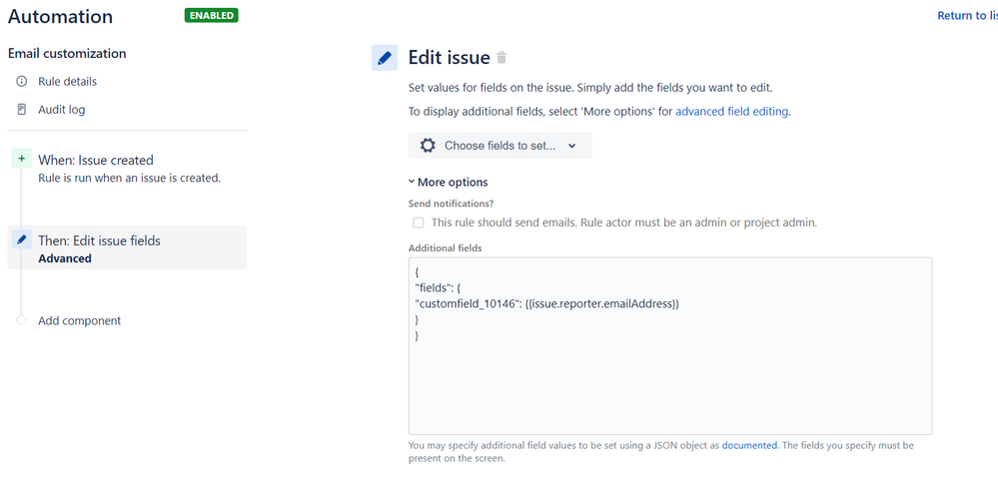Open Rule details

68,82
